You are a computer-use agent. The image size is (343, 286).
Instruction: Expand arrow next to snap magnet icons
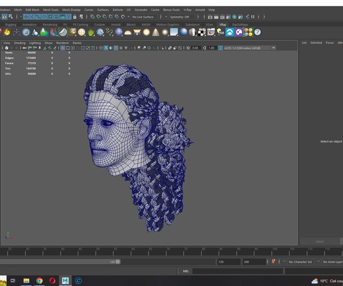click(x=129, y=17)
